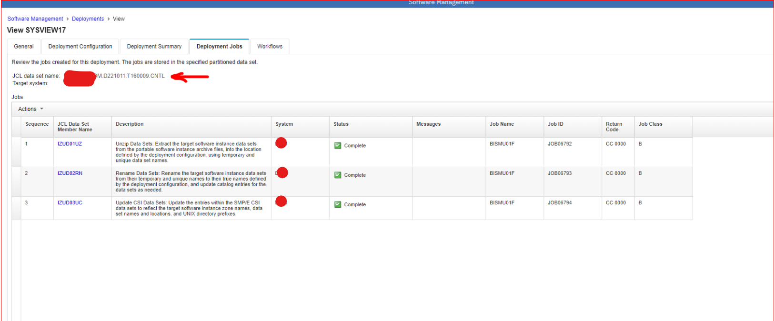Open the Deployment Configuration tab
Screen dimensions: 775x321
[80, 47]
